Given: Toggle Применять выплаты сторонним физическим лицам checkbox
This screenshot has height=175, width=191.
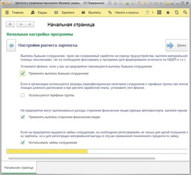Looking at the screenshot, I should [23, 117].
